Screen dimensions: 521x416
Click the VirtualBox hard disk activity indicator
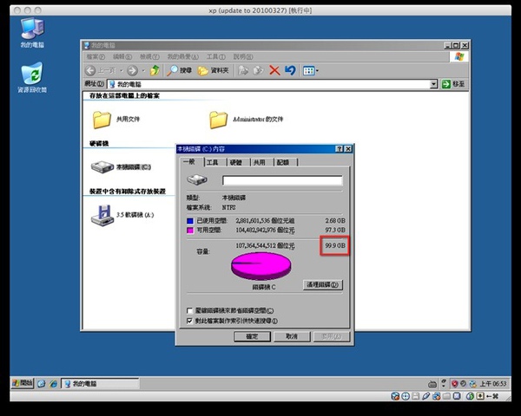tap(395, 396)
